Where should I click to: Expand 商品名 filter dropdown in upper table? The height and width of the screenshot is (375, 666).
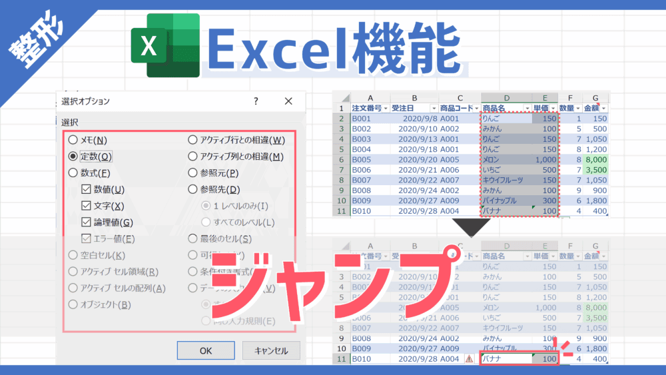[527, 108]
